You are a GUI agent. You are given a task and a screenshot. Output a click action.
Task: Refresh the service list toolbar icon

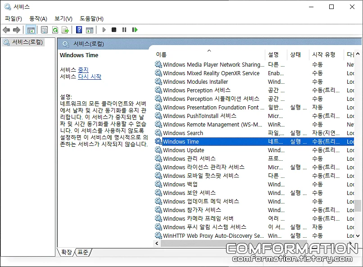(x=55, y=30)
